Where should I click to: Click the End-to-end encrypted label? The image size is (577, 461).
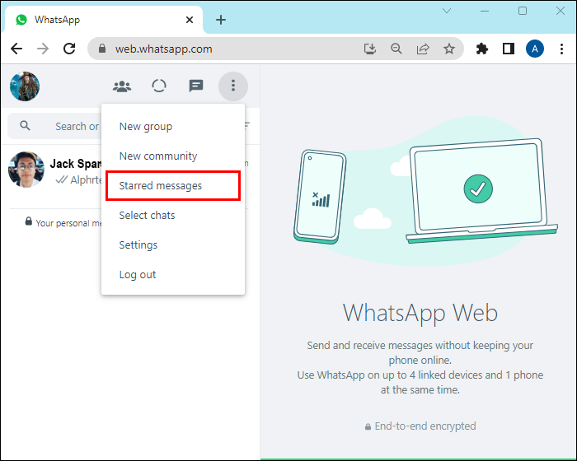(420, 426)
